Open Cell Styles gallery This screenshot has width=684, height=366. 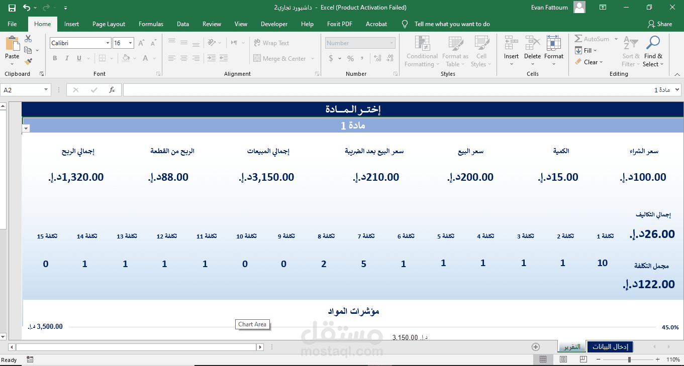(x=481, y=51)
